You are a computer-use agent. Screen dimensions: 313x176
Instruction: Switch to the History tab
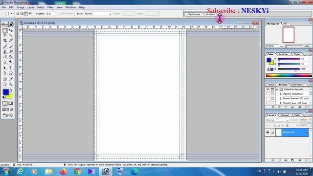(x=271, y=85)
